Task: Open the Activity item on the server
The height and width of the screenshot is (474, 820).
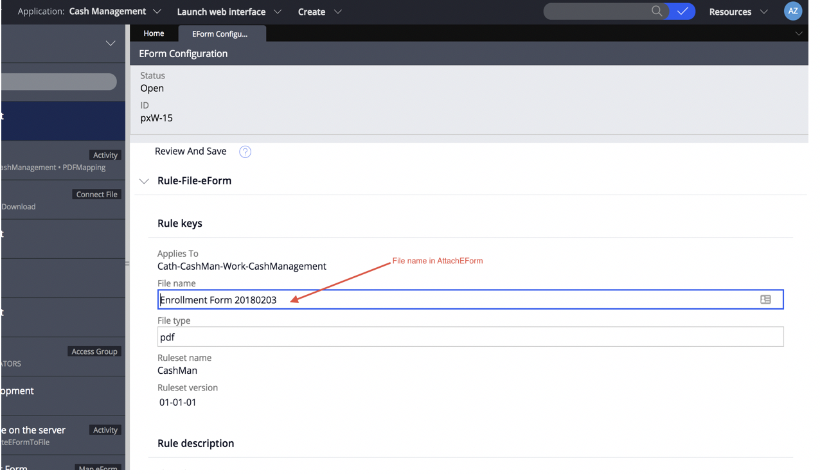Action: 63,435
